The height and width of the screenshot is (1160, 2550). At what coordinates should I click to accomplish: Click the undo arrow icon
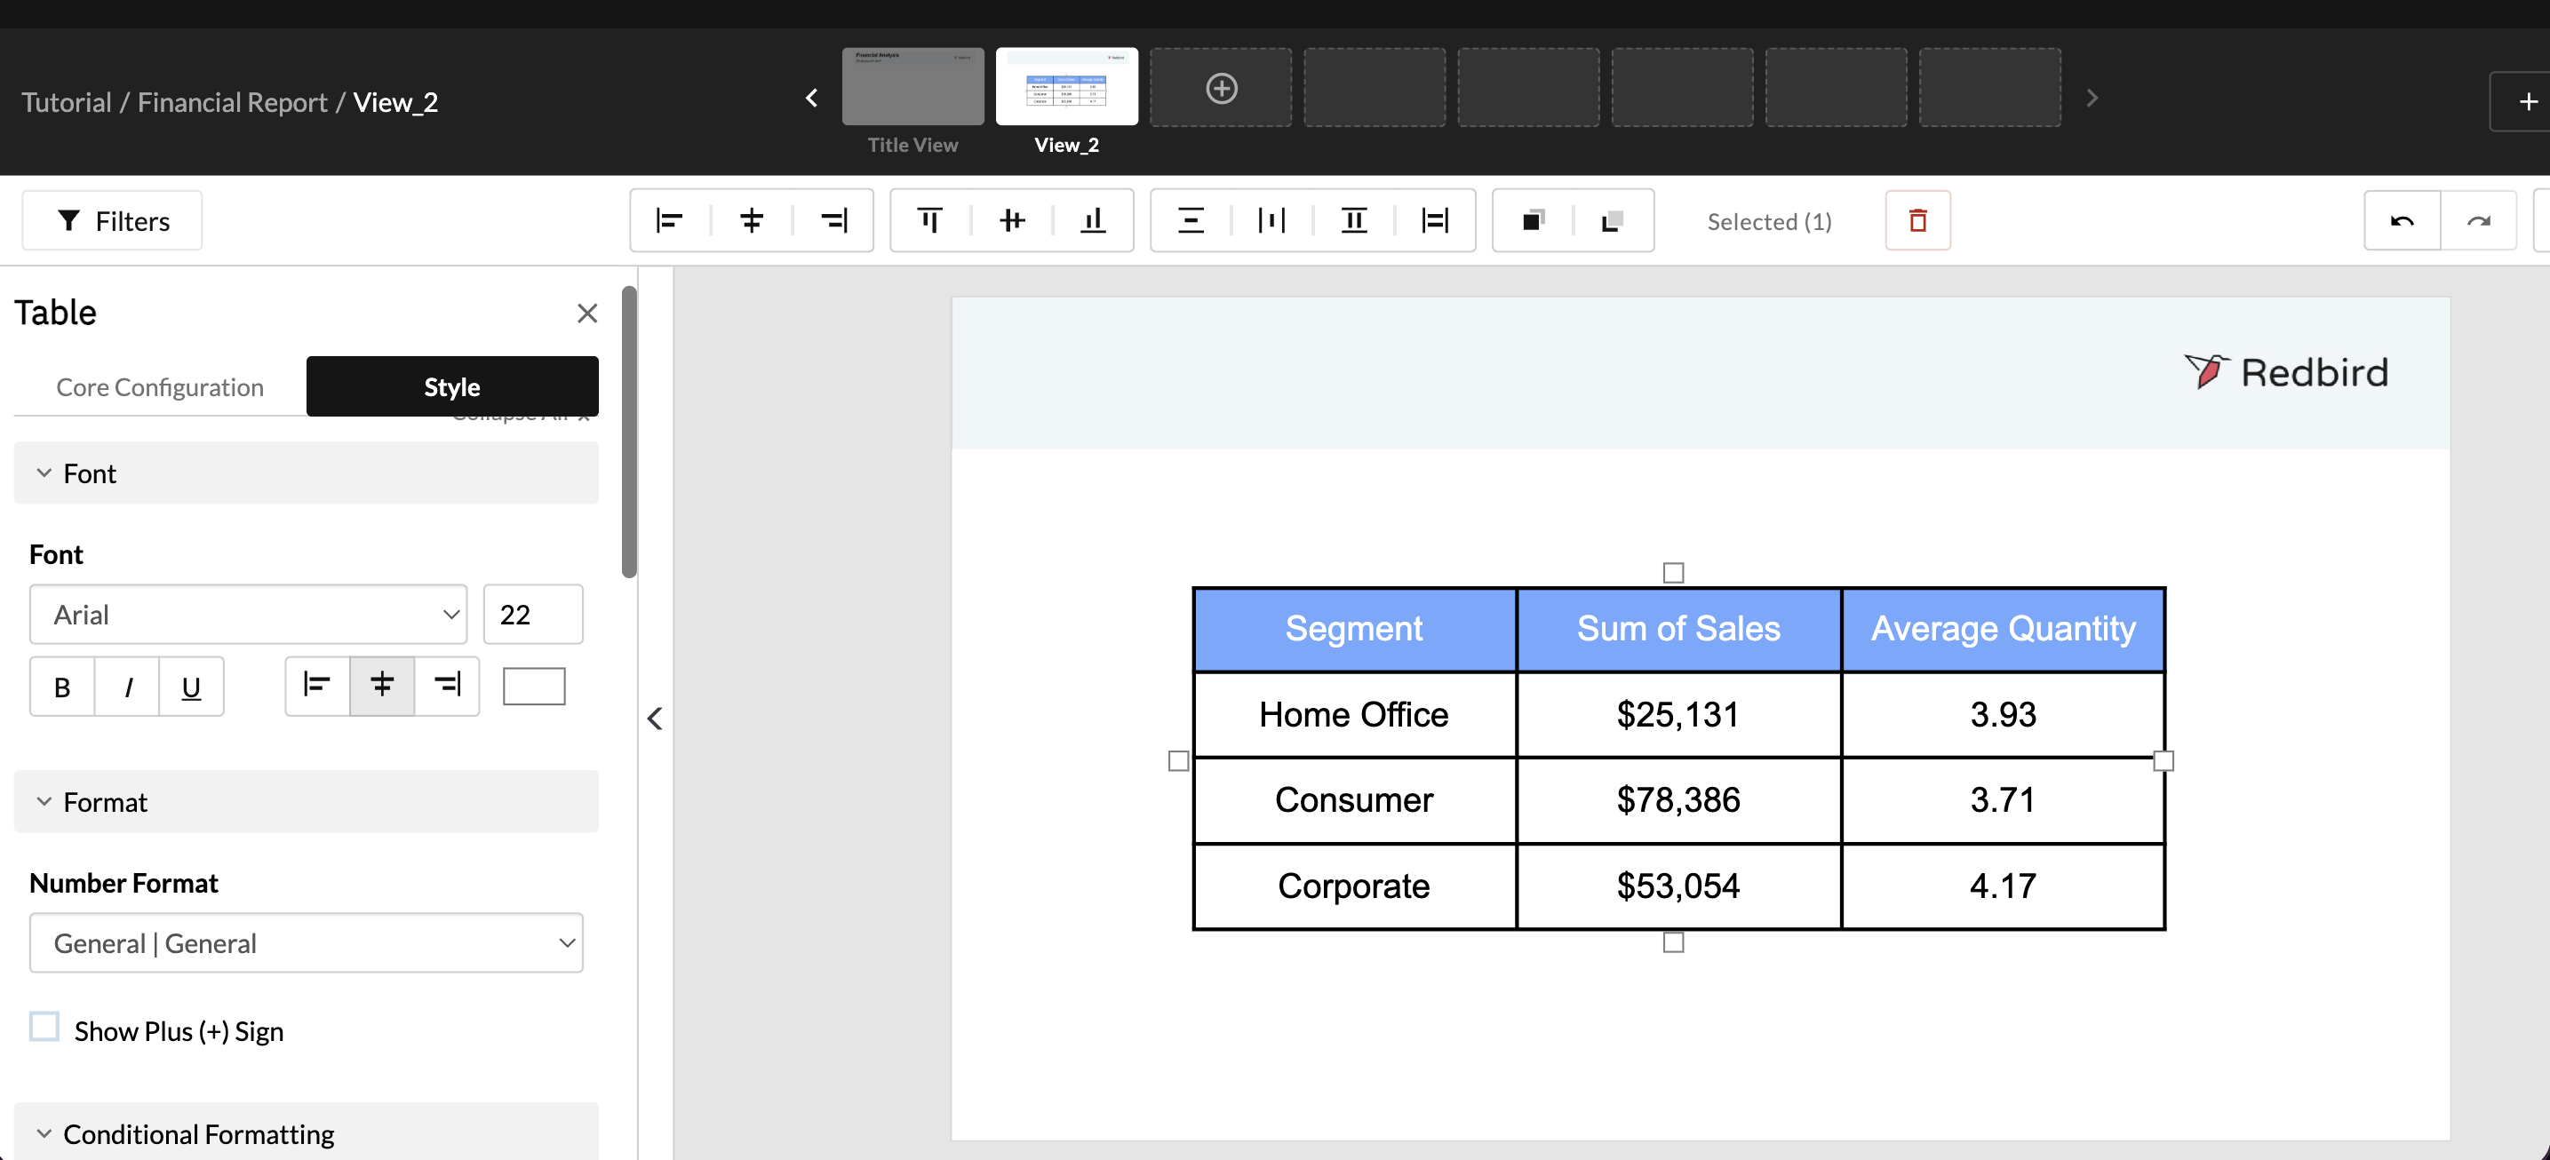[x=2402, y=219]
